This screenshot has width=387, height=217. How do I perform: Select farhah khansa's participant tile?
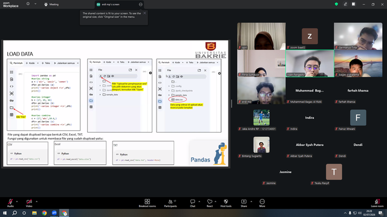tap(358, 90)
